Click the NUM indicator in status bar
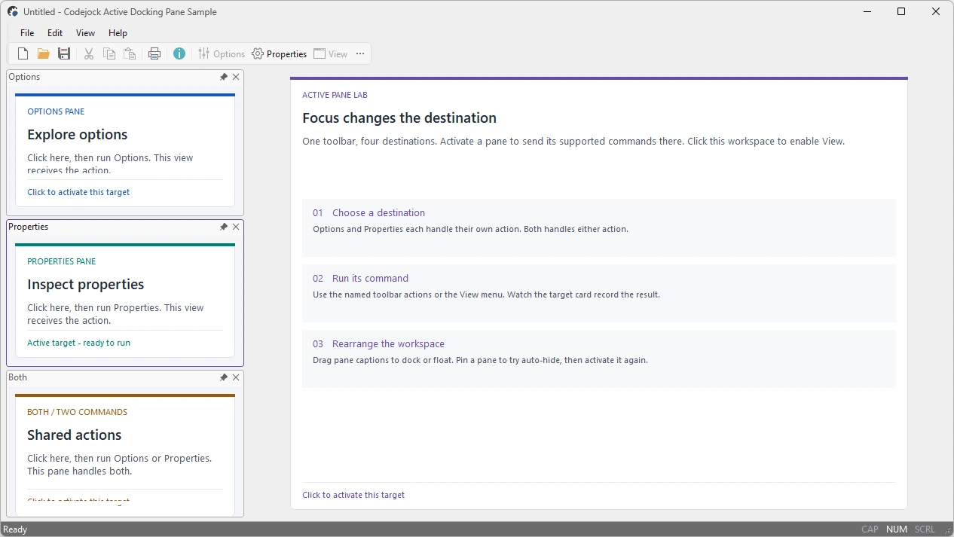This screenshot has width=954, height=537. pos(897,529)
